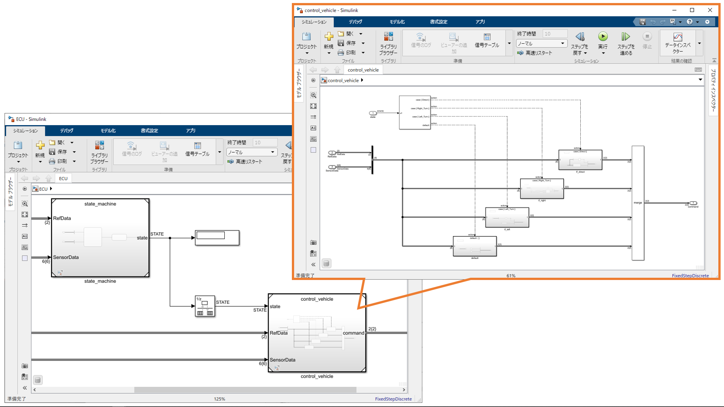Image resolution: width=724 pixels, height=407 pixels.
Task: Select the annotation tool in the left palette
Action: (x=313, y=128)
